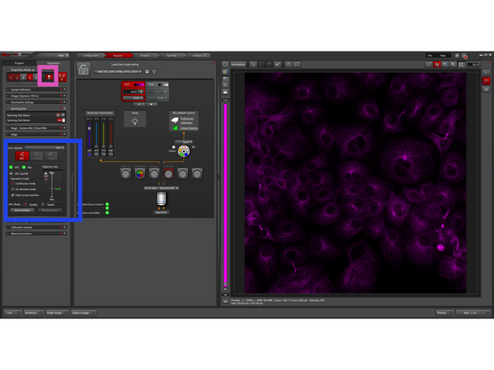Click the Lamp light bulb icon
The image size is (494, 370).
point(135,121)
